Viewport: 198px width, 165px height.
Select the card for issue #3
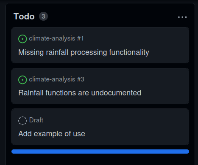100,86
